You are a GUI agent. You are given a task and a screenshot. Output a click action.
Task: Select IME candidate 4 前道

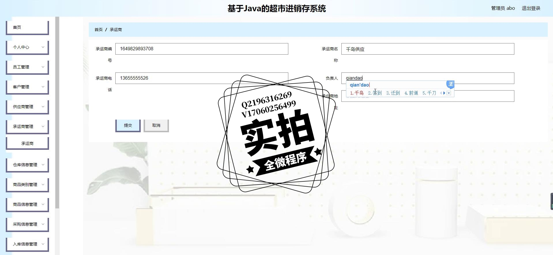coord(411,93)
